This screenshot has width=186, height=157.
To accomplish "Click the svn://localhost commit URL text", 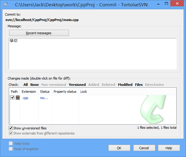I will (42, 20).
